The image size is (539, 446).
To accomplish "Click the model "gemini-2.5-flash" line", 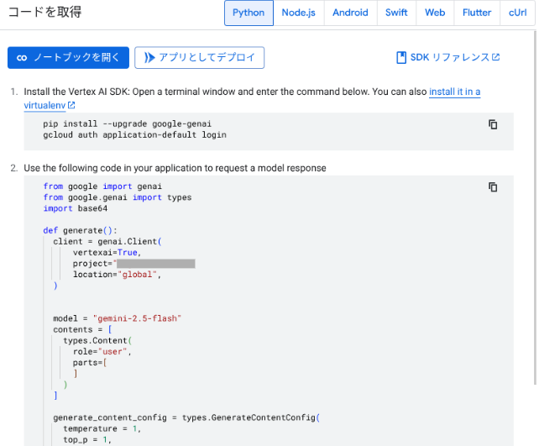I will point(117,318).
